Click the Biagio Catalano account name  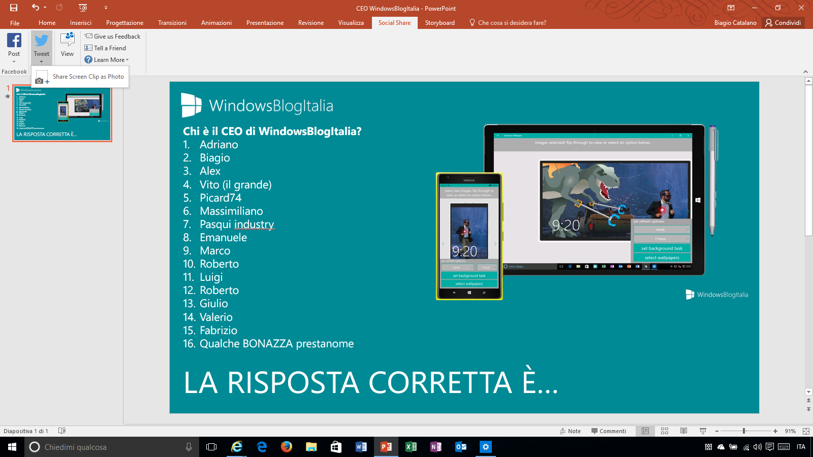(735, 23)
